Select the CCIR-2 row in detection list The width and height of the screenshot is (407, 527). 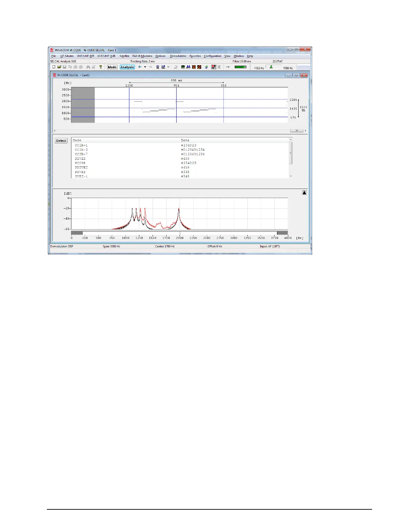(x=180, y=150)
